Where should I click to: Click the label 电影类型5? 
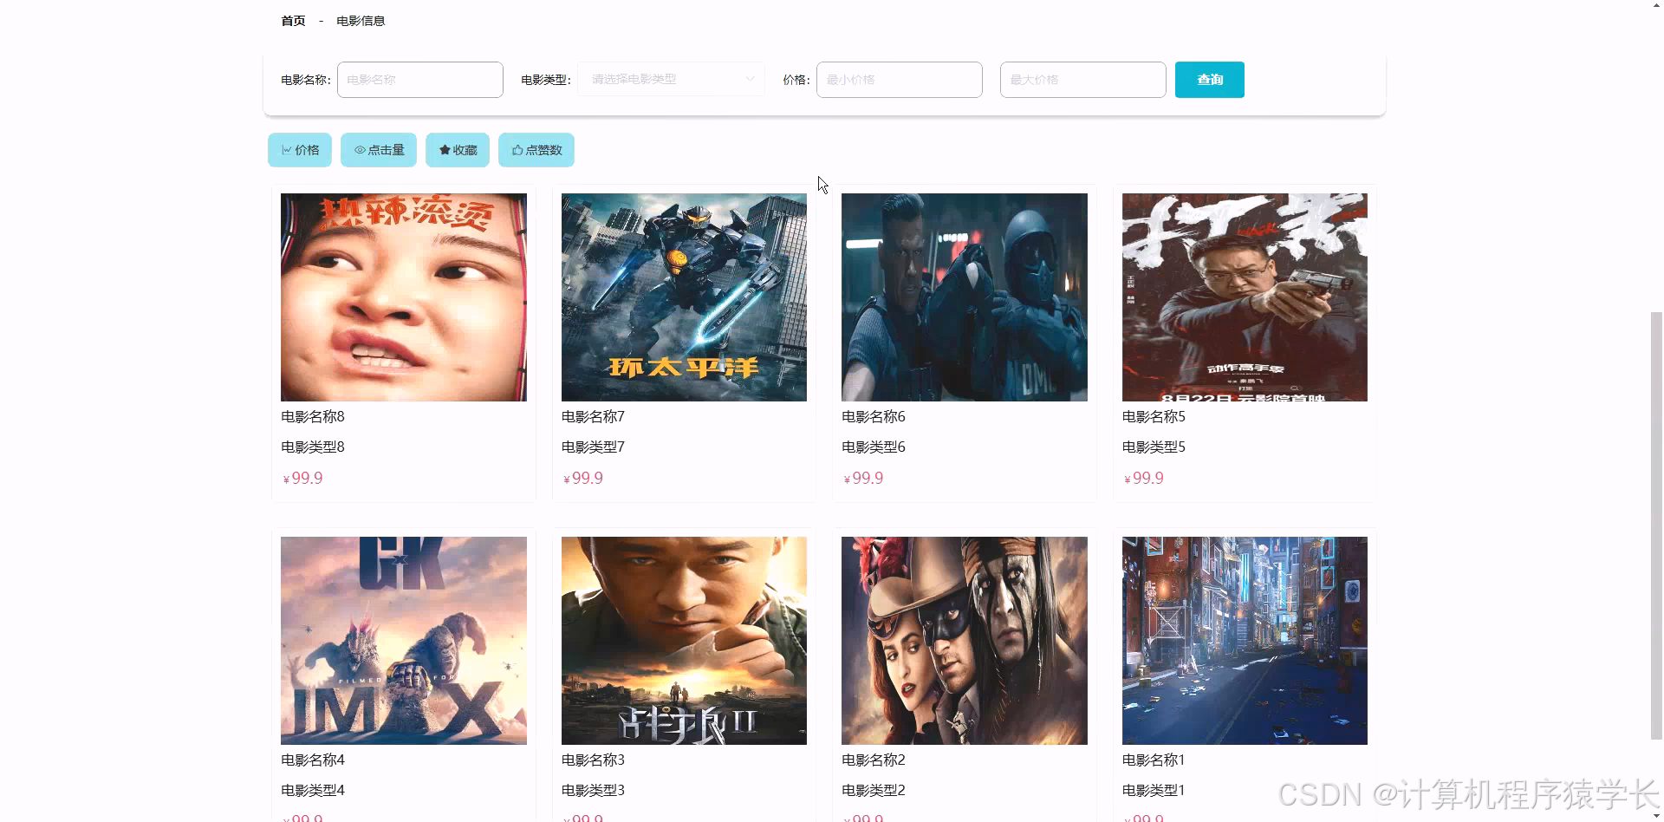(1154, 447)
